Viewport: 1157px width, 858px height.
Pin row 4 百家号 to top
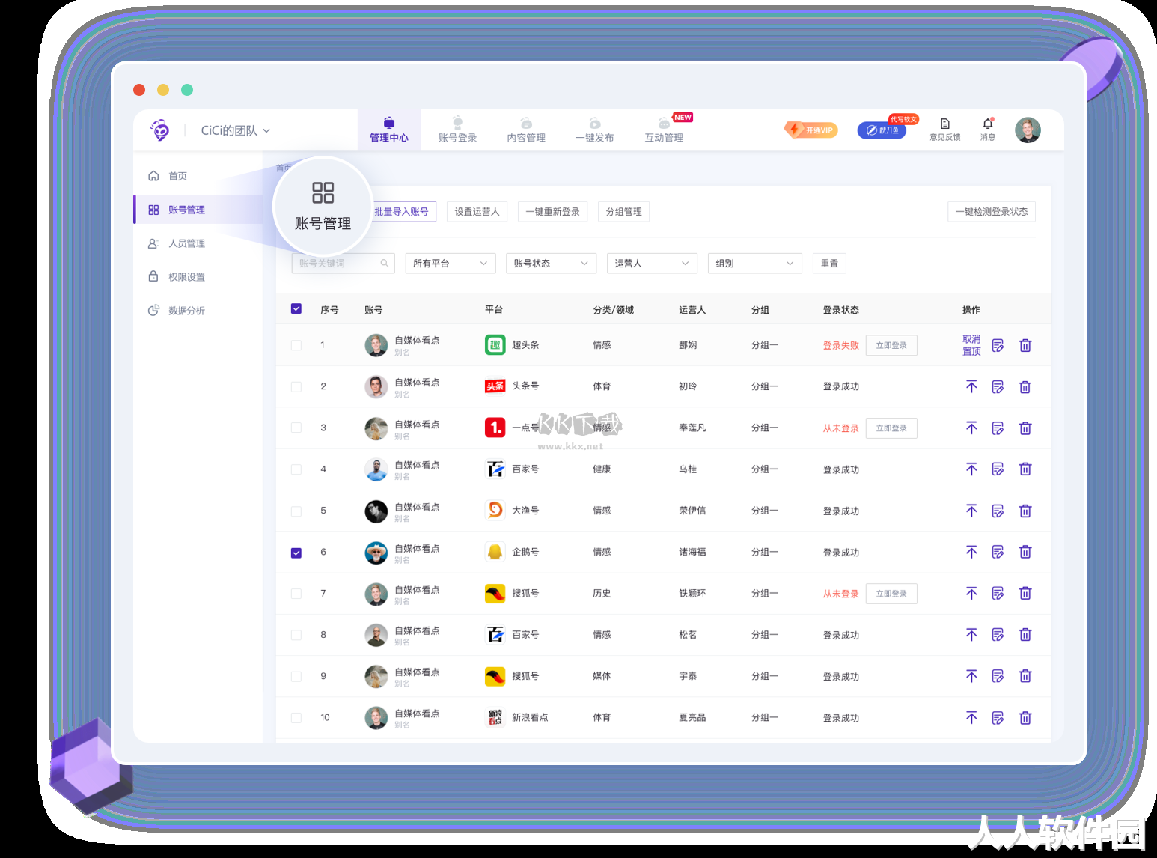971,469
